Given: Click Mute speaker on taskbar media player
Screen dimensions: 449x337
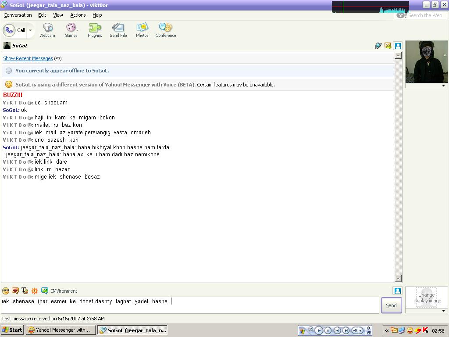Looking at the screenshot, I should 355,330.
